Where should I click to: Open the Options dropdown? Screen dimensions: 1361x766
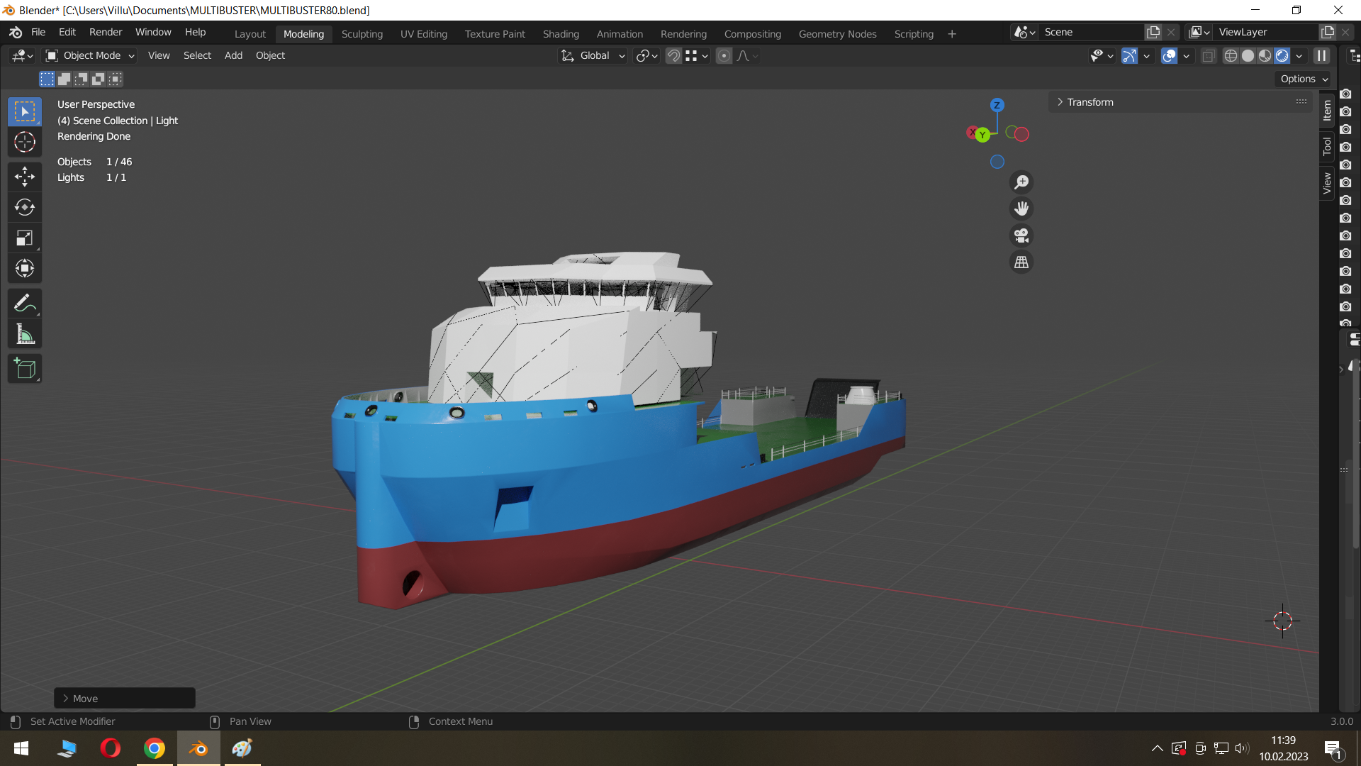tap(1303, 79)
